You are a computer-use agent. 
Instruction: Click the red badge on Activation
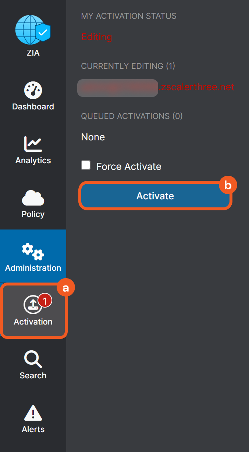(45, 301)
